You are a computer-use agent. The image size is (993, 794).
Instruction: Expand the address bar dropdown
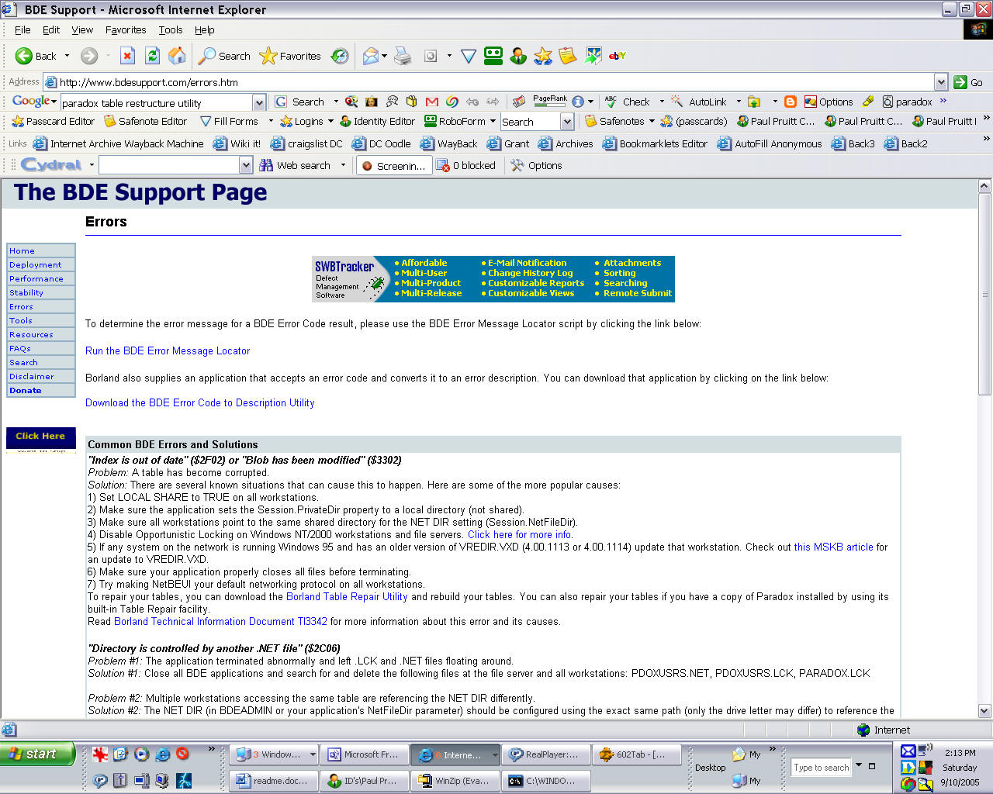coord(941,82)
